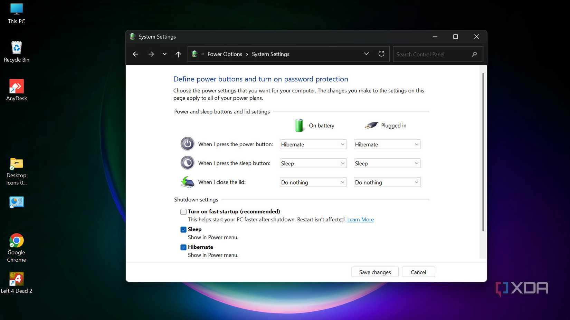570x320 pixels.
Task: Uncheck Hibernate under Shutdown settings
Action: point(183,247)
